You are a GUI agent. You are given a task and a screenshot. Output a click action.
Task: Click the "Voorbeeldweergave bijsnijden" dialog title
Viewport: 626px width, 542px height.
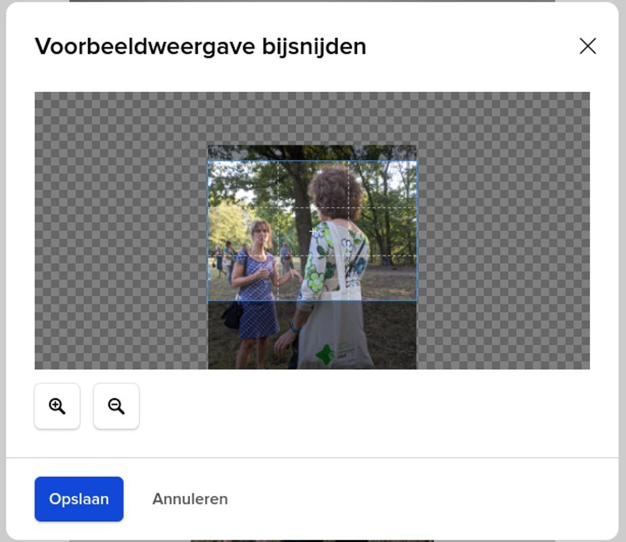point(201,46)
